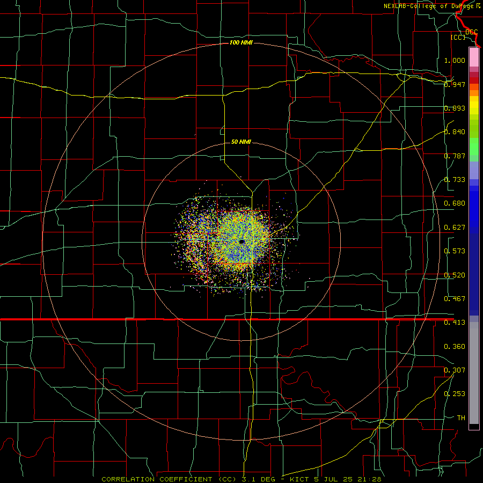
Task: Click the TH threshold label on legend
Action: [x=461, y=418]
